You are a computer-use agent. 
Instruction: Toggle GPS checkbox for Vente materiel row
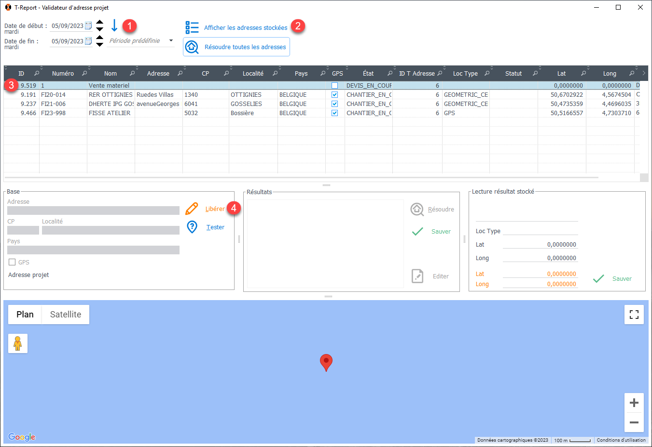point(334,86)
